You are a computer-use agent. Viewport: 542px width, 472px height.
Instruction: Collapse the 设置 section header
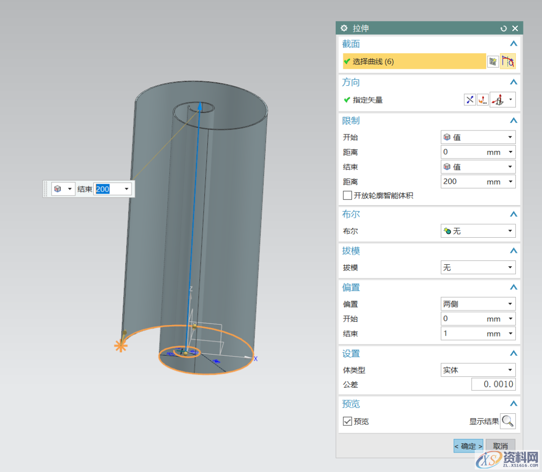[x=513, y=354]
